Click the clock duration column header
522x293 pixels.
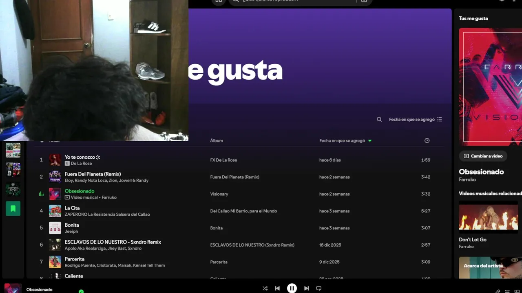tap(427, 140)
